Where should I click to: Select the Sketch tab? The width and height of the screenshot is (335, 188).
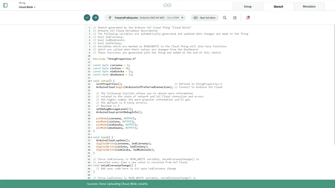pyautogui.click(x=278, y=6)
